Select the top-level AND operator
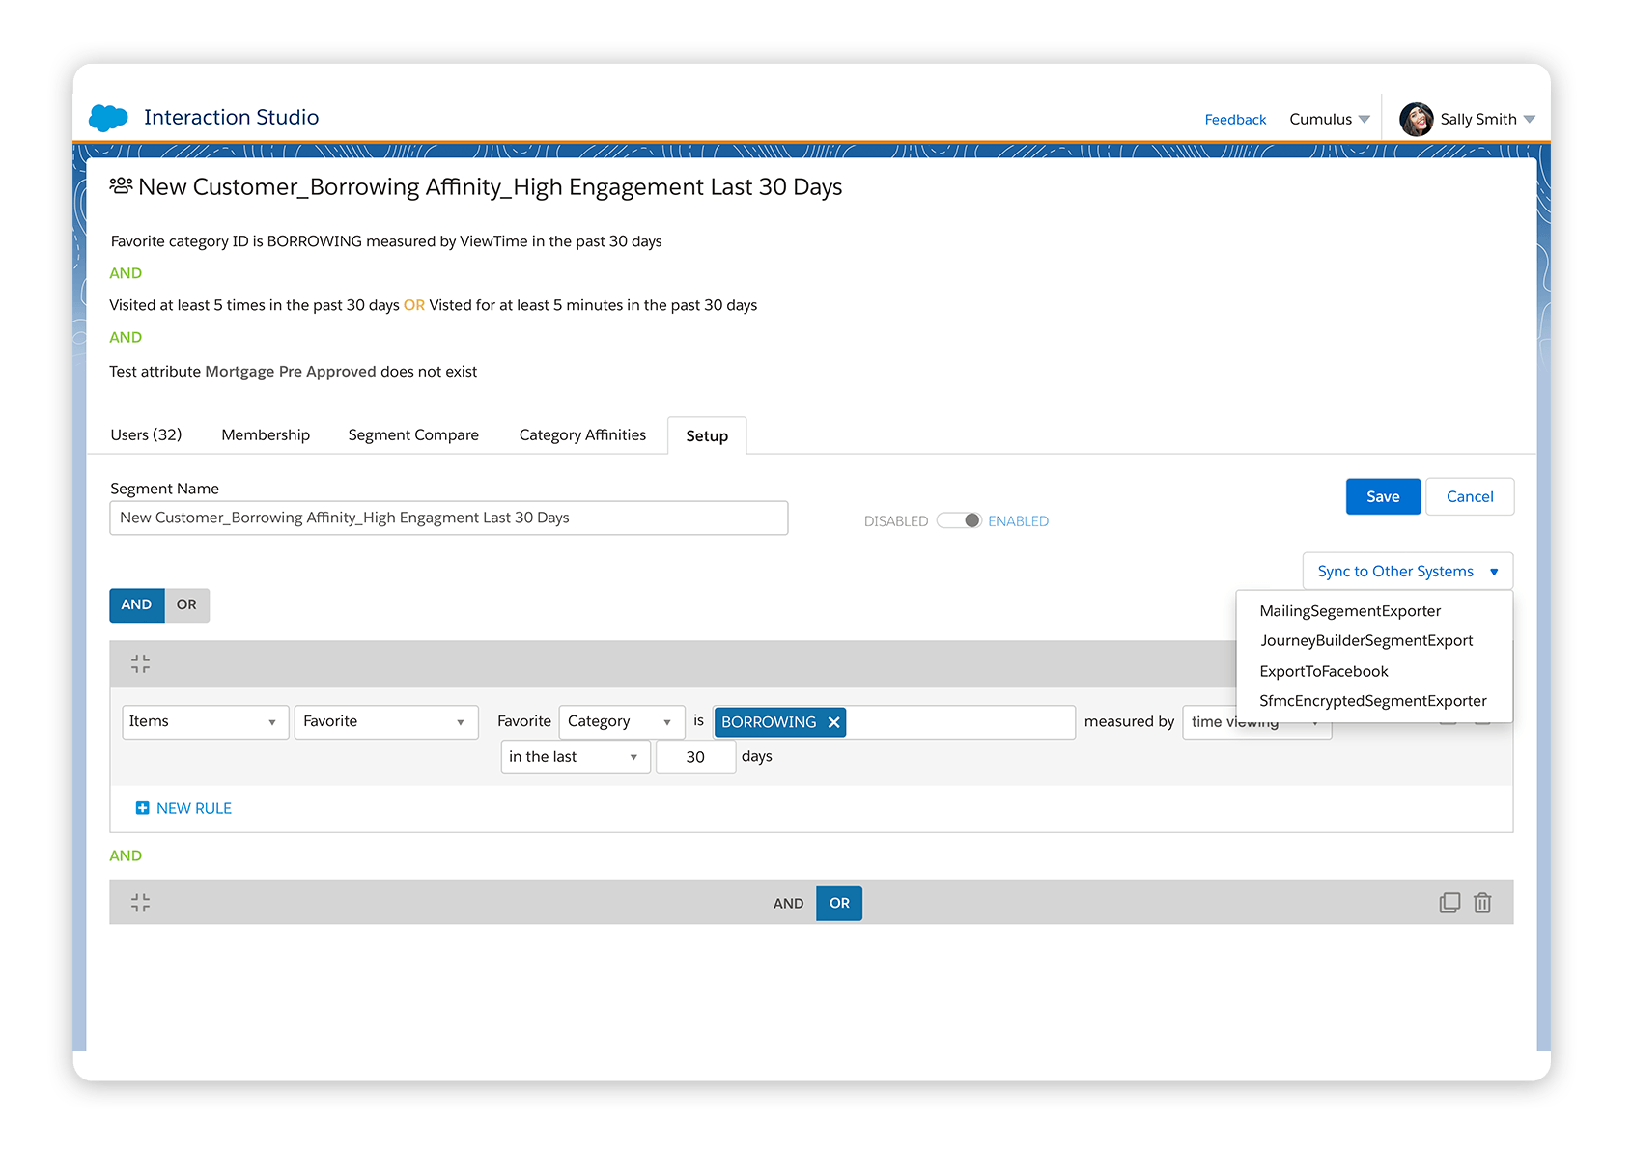The width and height of the screenshot is (1632, 1149). (x=136, y=604)
